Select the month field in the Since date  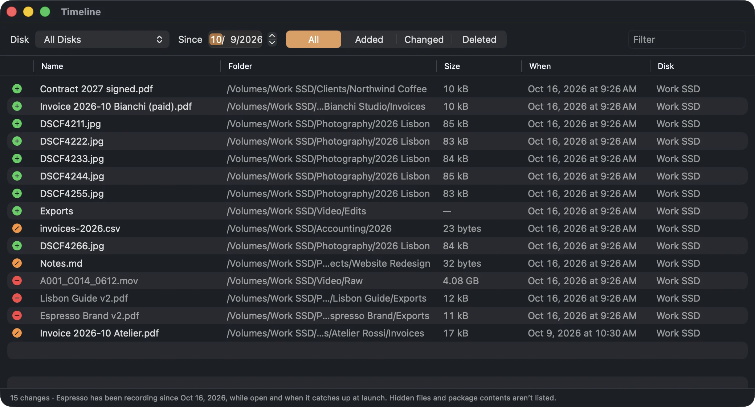[216, 39]
